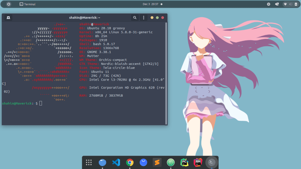Screen dimensions: 301x169
Task: Click the 'Uptime: 8h 25m' line
Action: coord(93,36)
